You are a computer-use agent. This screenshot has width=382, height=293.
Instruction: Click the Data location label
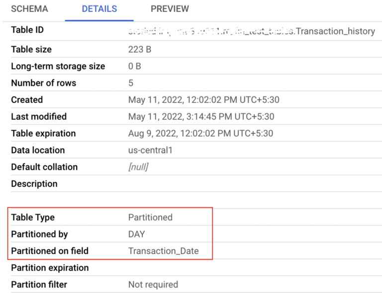pyautogui.click(x=38, y=150)
